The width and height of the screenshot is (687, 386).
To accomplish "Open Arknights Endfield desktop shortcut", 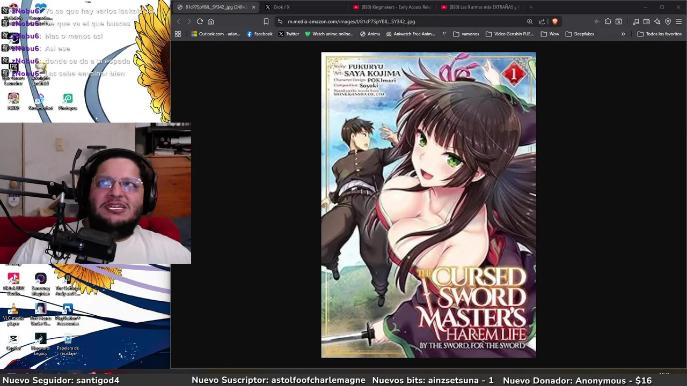I will click(41, 75).
